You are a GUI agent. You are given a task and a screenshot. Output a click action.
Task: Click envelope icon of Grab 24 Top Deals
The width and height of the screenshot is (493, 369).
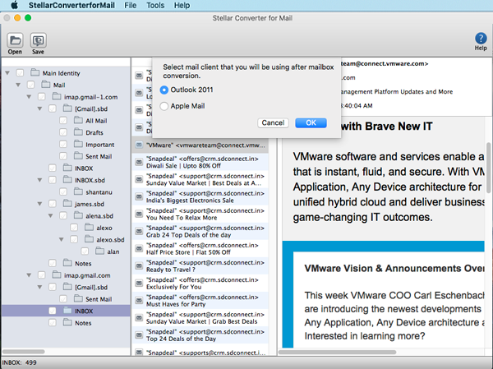[139, 231]
